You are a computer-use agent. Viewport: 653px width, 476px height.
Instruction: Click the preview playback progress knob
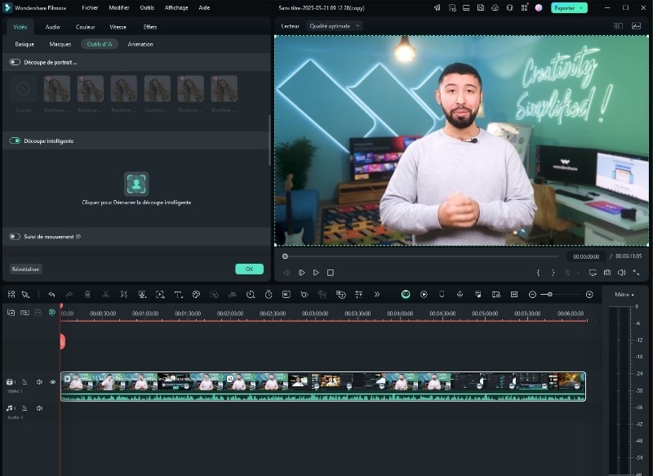(x=285, y=256)
